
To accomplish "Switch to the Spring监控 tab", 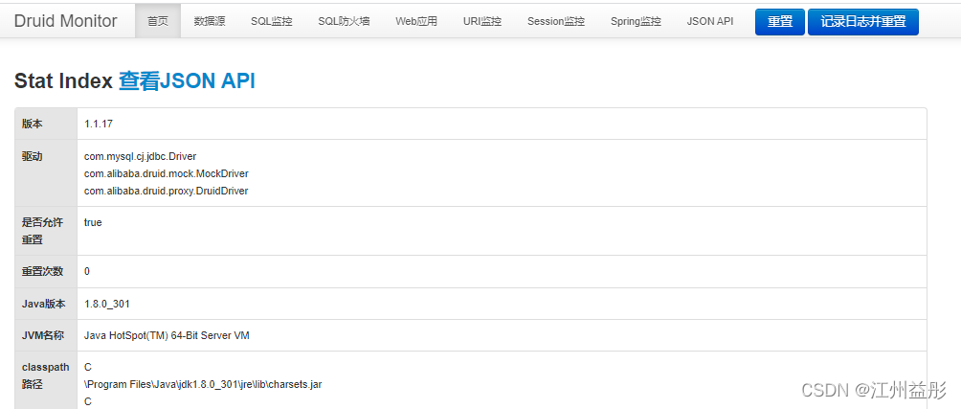I will [636, 21].
